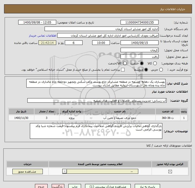This screenshot has height=188, width=195.
Task: Select the جزیی purchase type radio
Action: coord(161,70)
